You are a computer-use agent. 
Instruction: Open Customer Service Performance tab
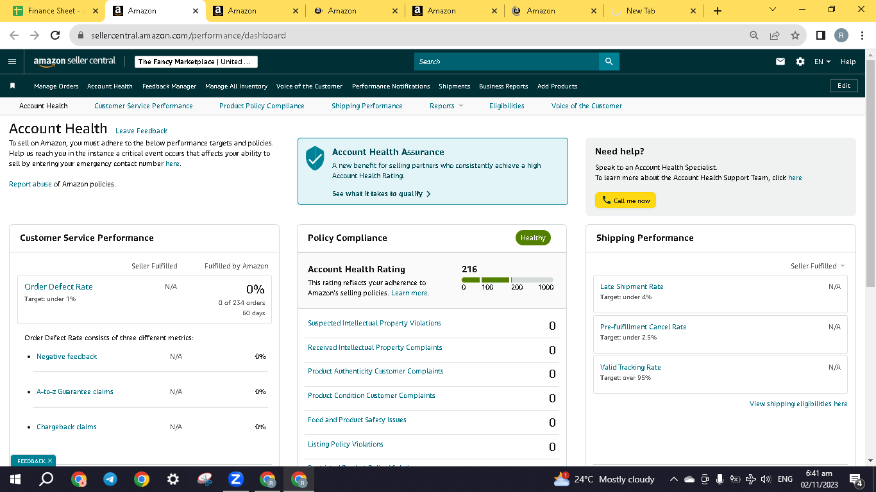144,106
